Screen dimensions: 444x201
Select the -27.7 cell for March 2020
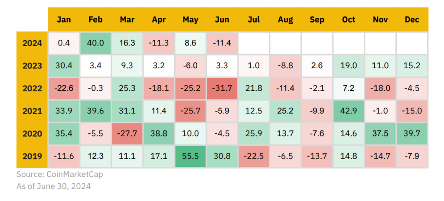(127, 134)
